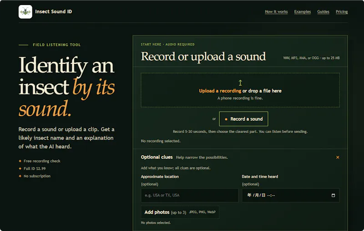Click the Record a sound button
Viewport: 364px width, 231px height.
point(243,119)
